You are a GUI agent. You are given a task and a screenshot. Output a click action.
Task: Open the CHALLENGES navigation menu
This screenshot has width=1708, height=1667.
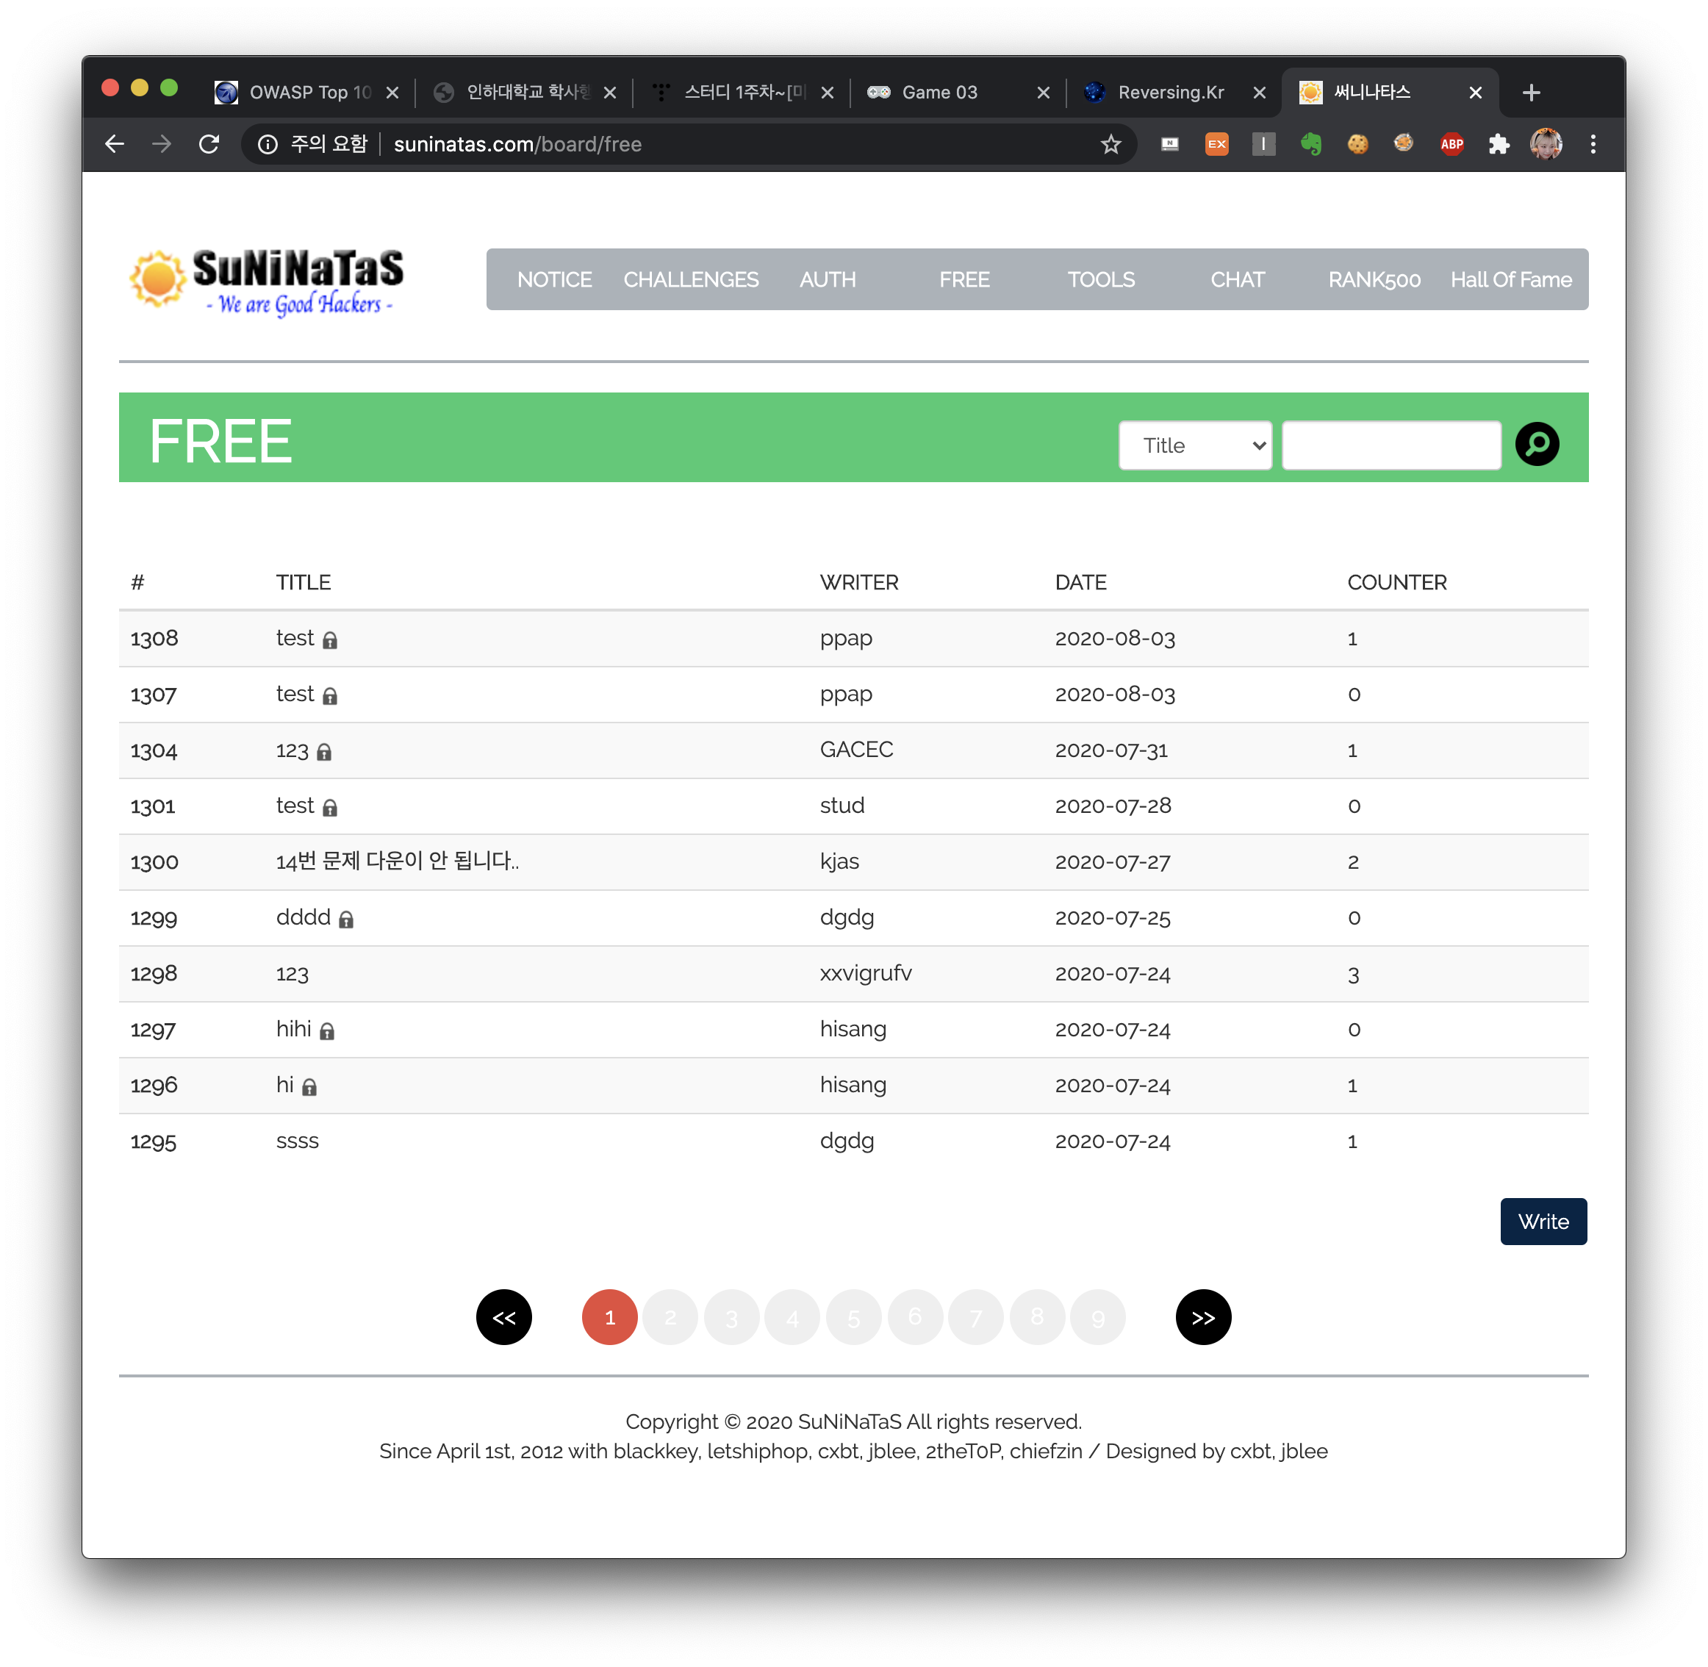[x=690, y=279]
